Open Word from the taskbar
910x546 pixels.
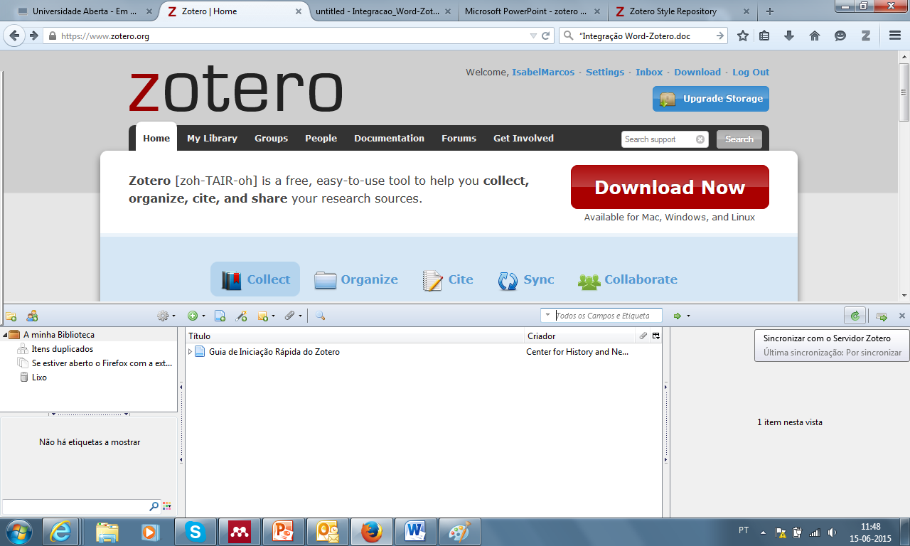(415, 531)
